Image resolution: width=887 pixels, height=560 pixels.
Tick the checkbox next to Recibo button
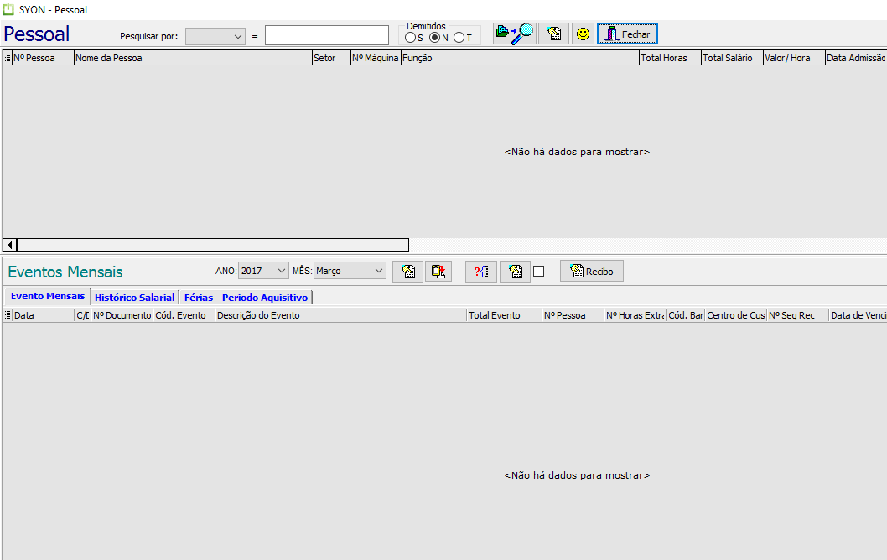(x=539, y=272)
